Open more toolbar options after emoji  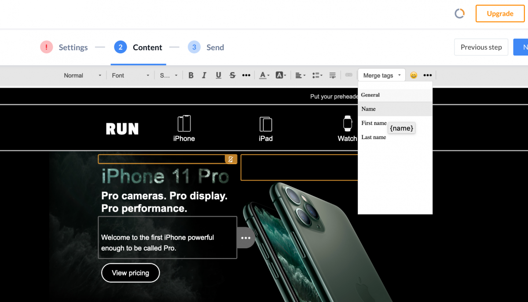[428, 75]
